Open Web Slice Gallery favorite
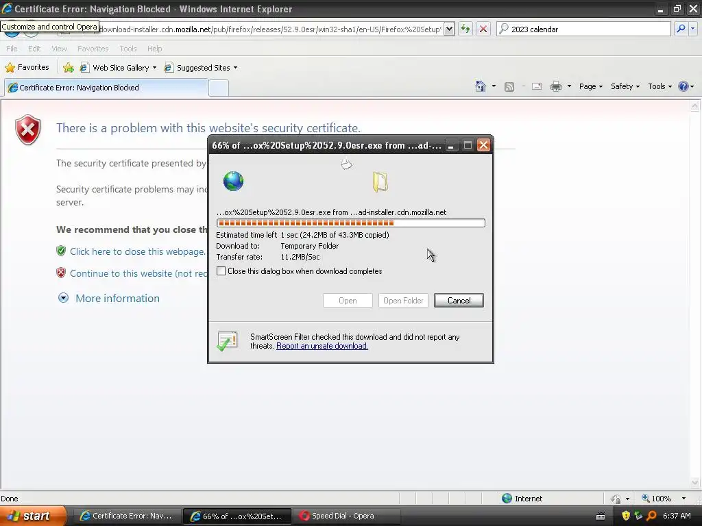 (x=114, y=68)
